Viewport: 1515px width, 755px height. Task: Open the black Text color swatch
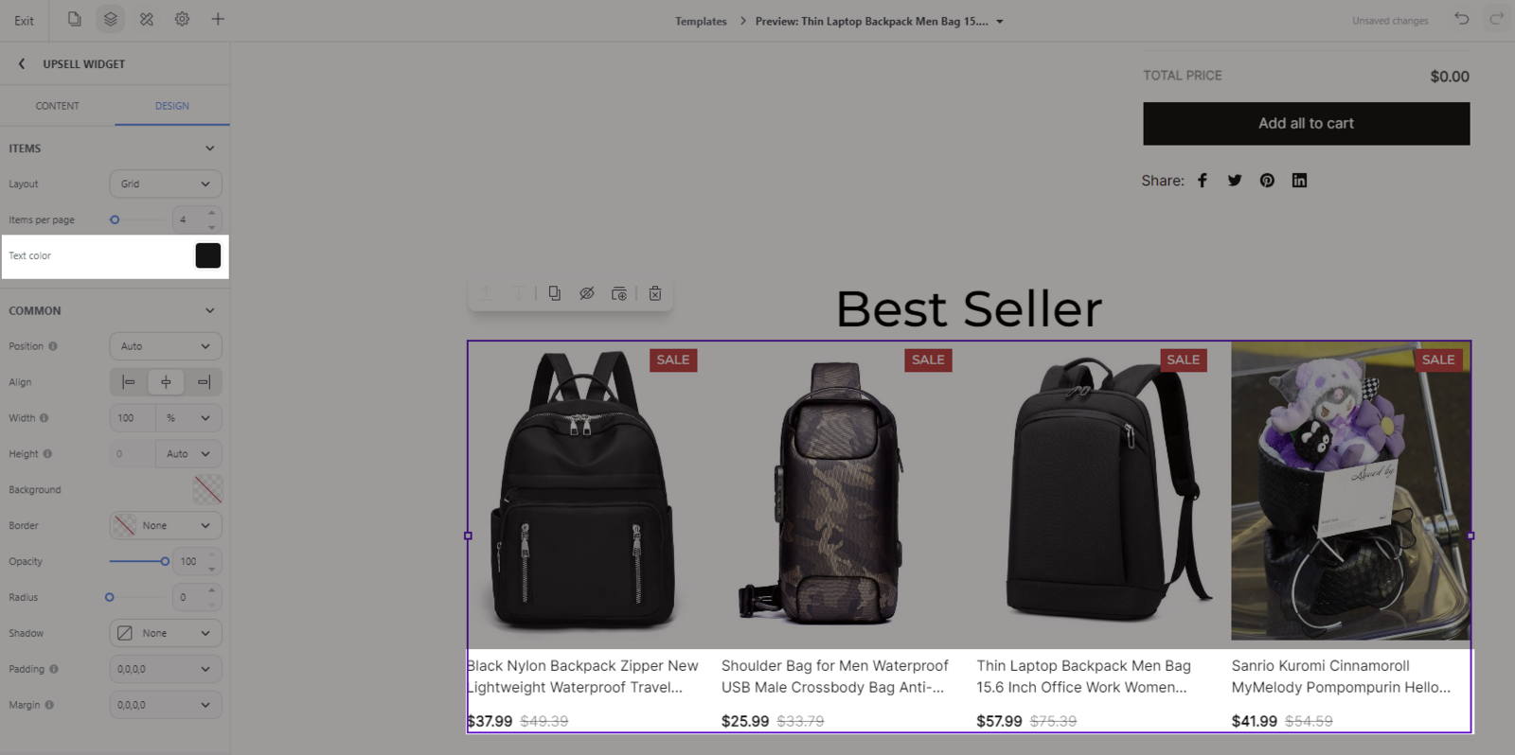(208, 255)
